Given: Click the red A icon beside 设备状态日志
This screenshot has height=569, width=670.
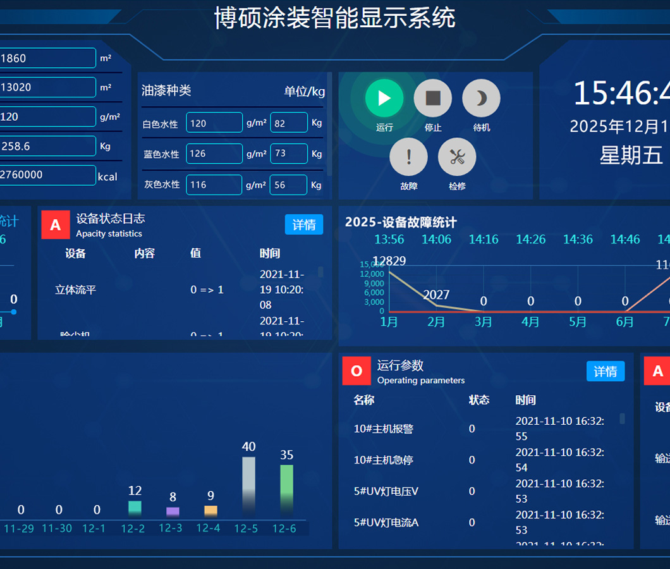Looking at the screenshot, I should [56, 225].
